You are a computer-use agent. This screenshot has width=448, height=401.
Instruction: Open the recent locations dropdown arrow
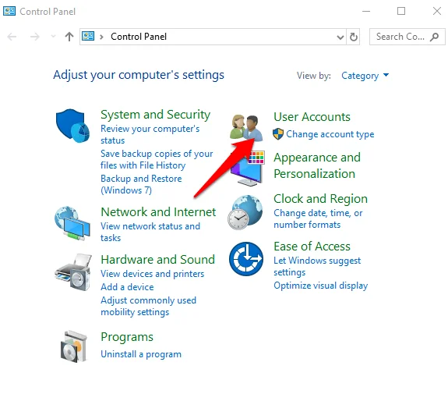pos(53,37)
